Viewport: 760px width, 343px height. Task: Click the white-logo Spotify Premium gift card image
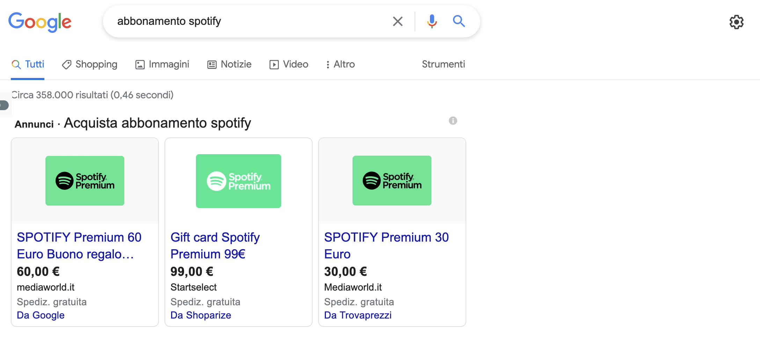[x=239, y=181]
